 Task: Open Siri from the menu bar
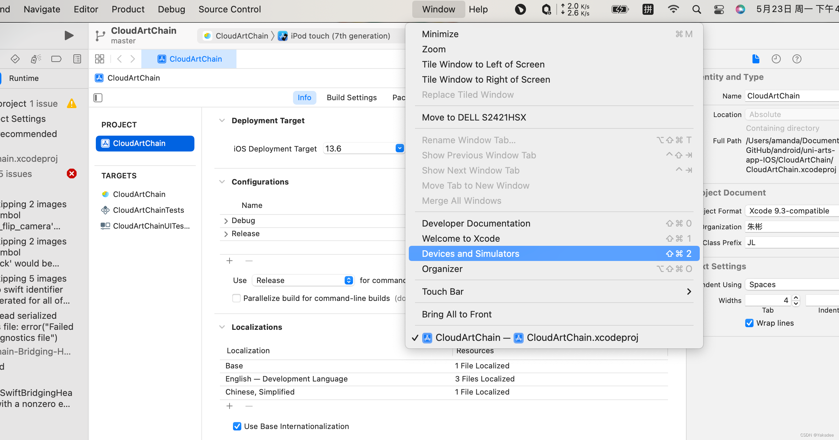(x=740, y=9)
